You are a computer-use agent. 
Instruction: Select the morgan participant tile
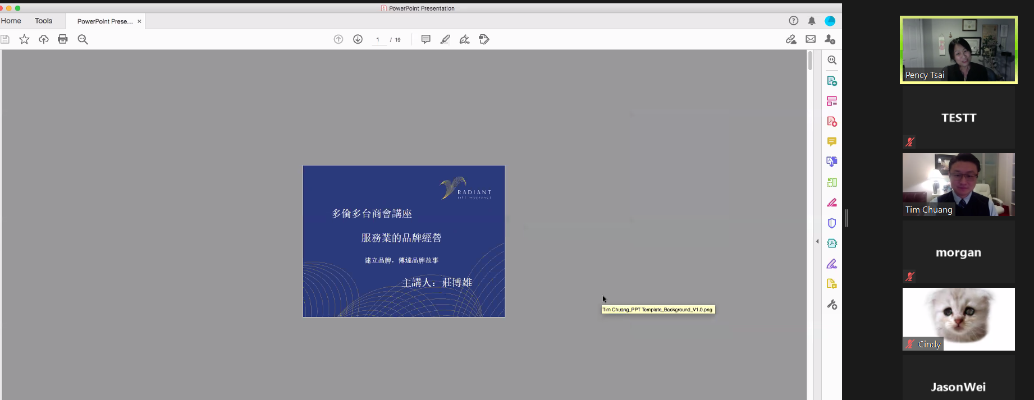959,252
